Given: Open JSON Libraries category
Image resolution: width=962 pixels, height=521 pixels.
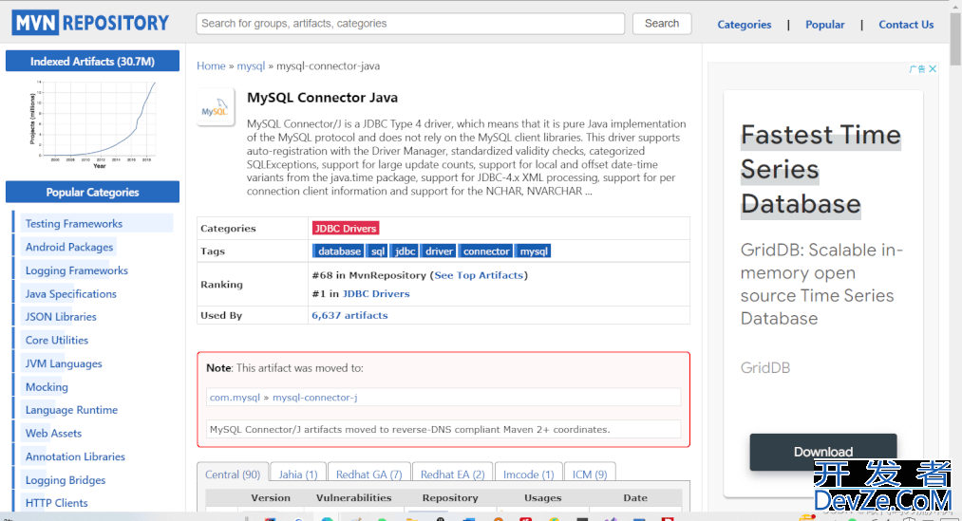Looking at the screenshot, I should (x=61, y=317).
